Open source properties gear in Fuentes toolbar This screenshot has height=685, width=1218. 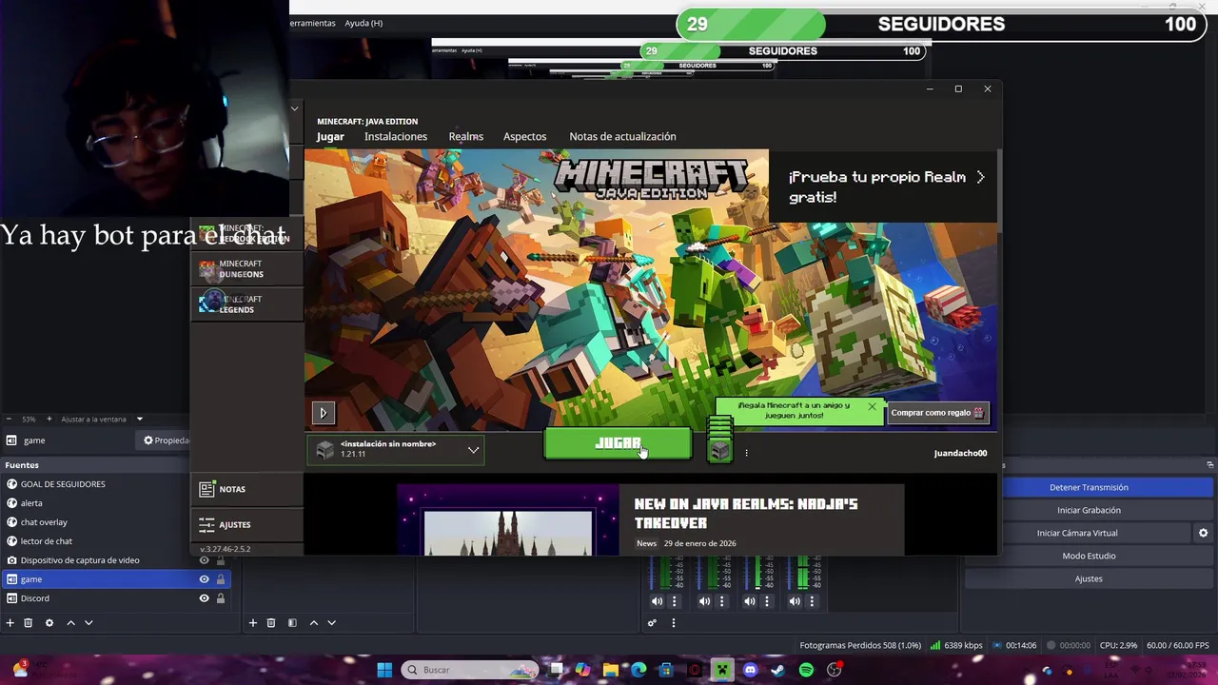pos(49,623)
